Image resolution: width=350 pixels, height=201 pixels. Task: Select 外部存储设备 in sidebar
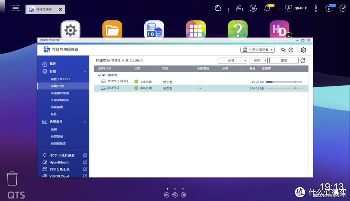[60, 100]
